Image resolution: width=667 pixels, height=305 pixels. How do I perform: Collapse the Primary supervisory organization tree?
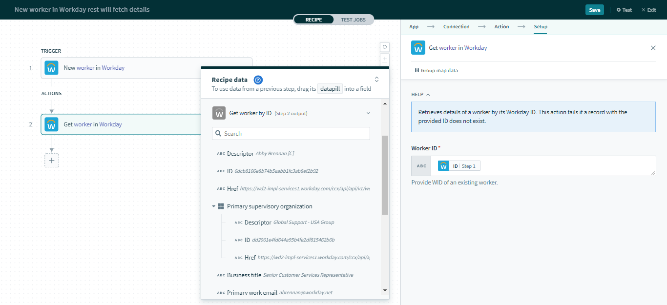pyautogui.click(x=213, y=206)
